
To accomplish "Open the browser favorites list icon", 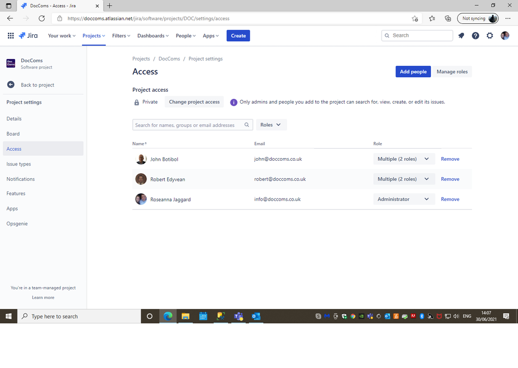I will pos(432,19).
